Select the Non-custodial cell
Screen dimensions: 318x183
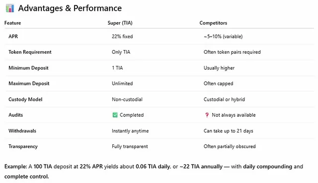127,99
